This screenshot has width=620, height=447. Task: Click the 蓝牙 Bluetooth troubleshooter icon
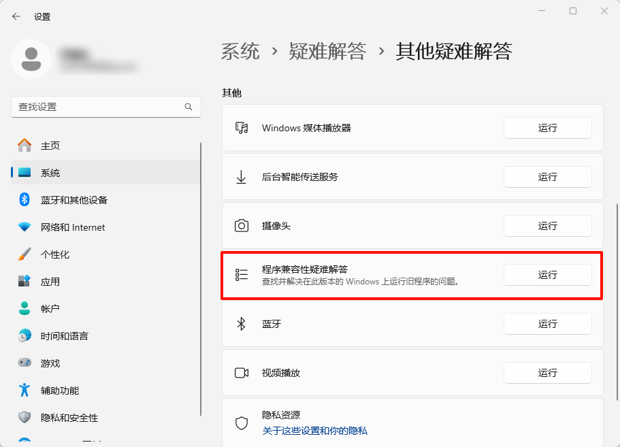(x=241, y=324)
